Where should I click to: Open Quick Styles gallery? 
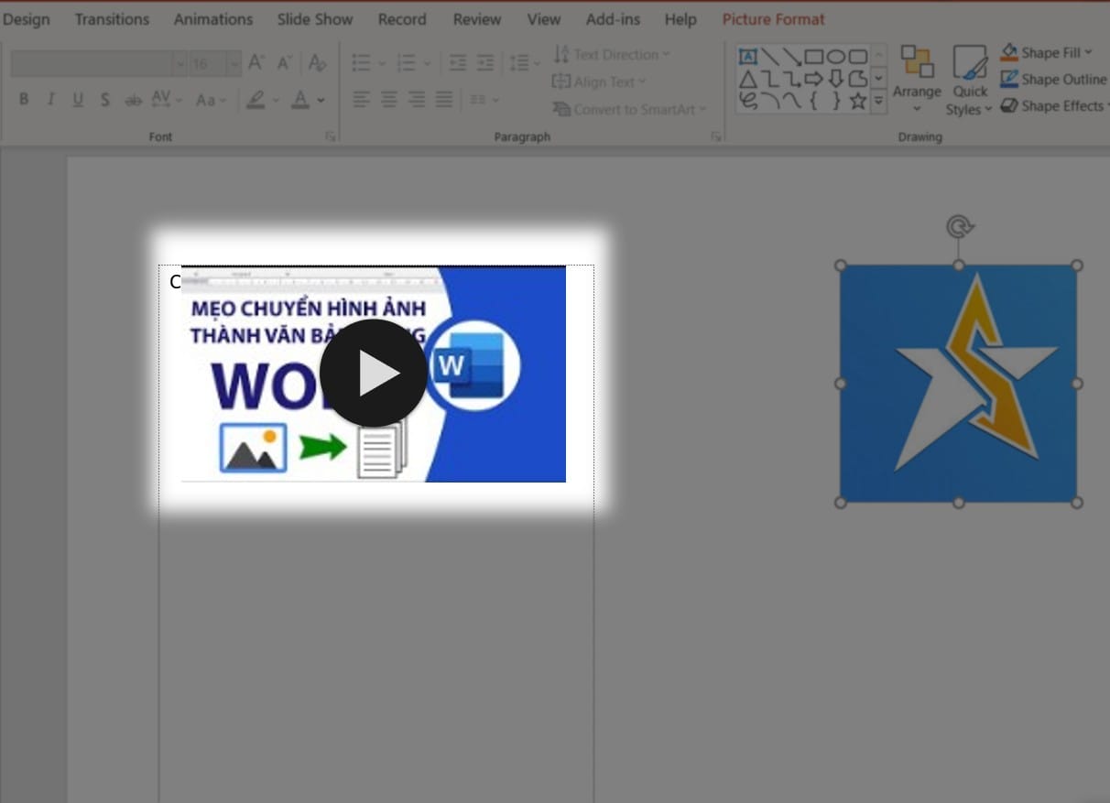969,81
